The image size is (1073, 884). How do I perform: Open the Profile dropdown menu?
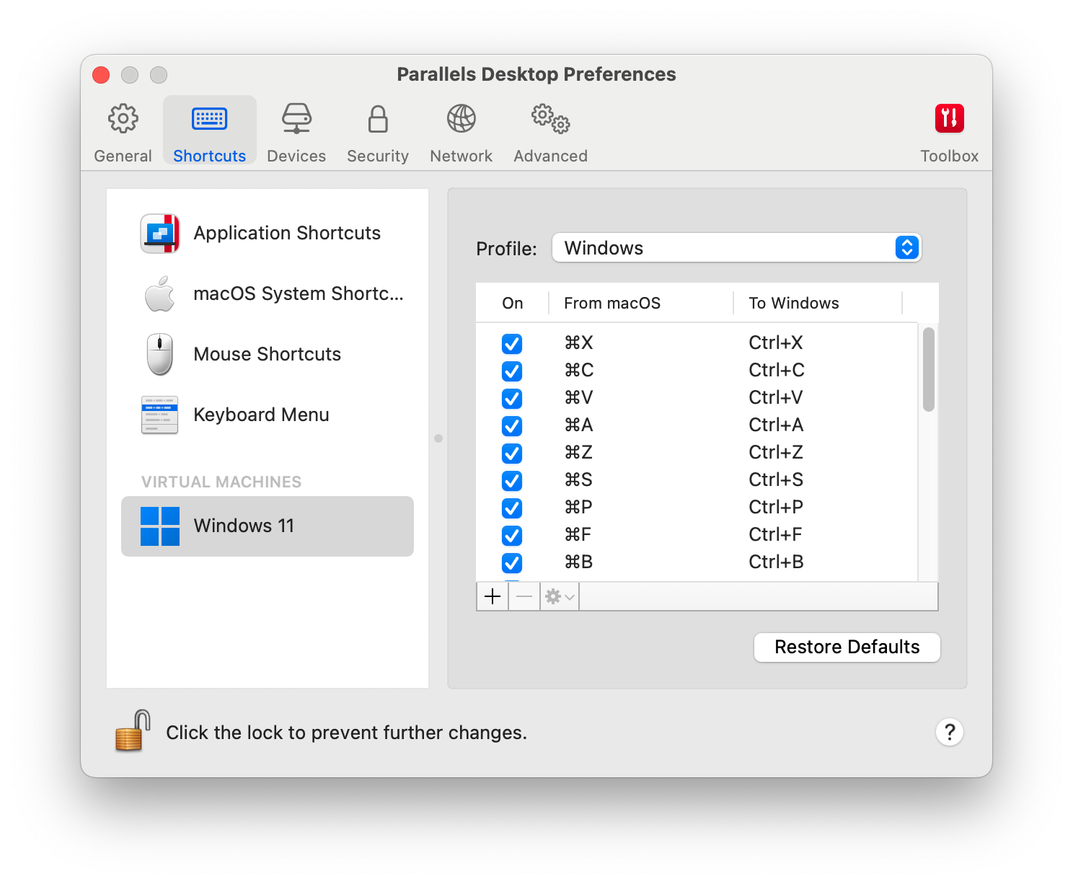click(x=736, y=247)
